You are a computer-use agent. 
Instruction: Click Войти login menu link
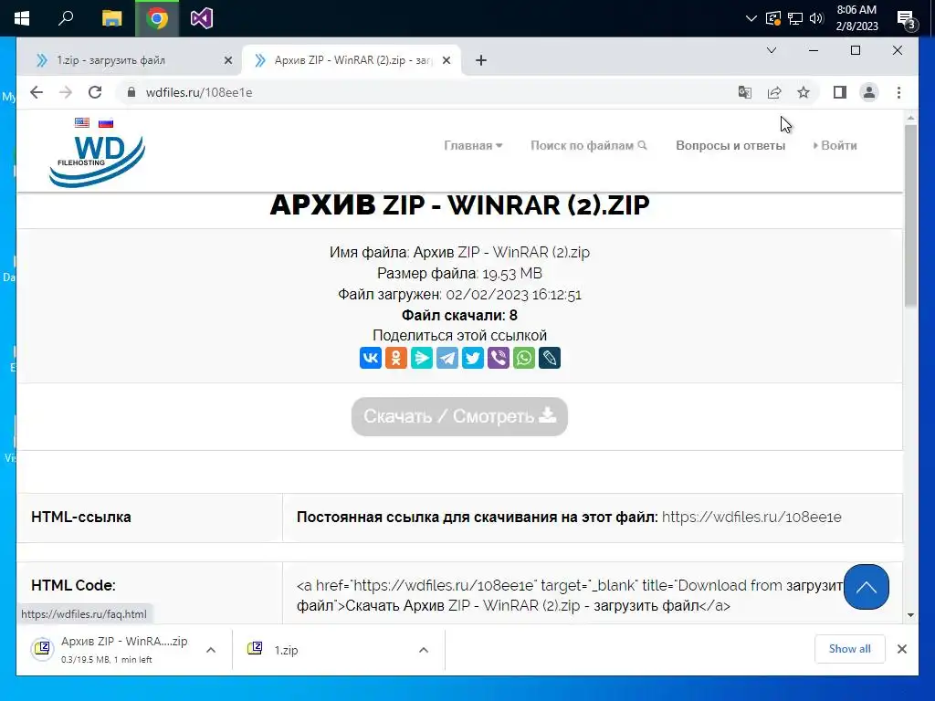point(835,145)
